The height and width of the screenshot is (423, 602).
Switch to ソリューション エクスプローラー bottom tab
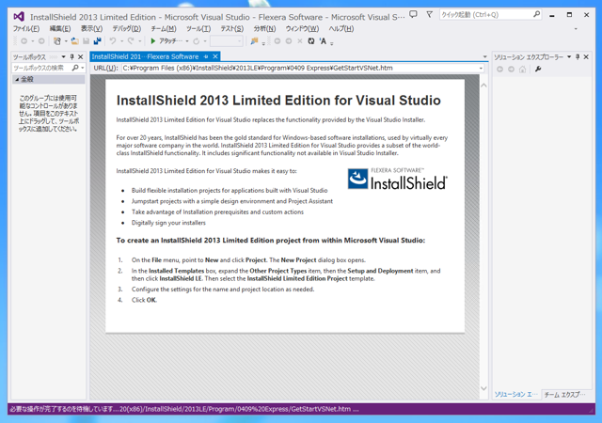pyautogui.click(x=515, y=394)
